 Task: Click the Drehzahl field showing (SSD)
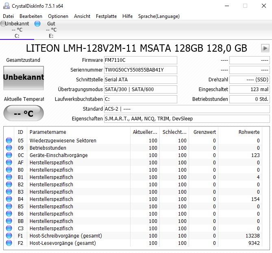click(250, 80)
